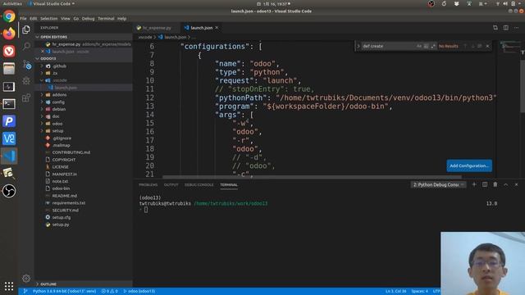525x295 pixels.
Task: Open the Explorer view in activity bar
Action: tap(26, 29)
